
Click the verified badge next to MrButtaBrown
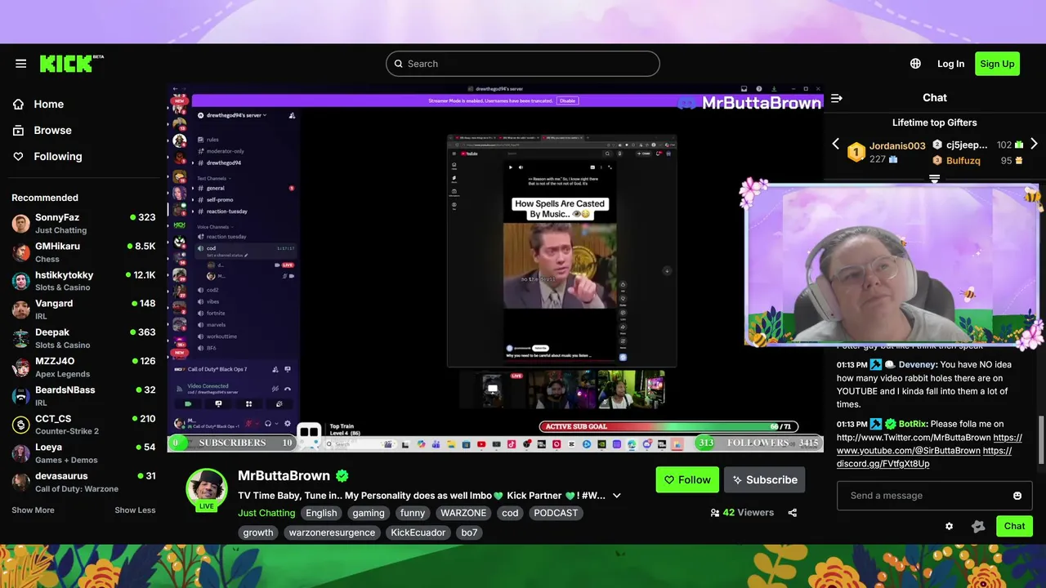click(342, 476)
